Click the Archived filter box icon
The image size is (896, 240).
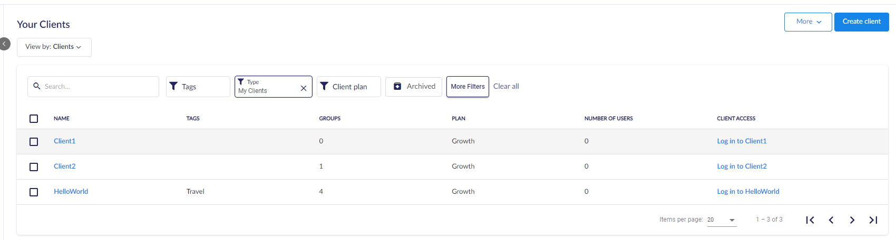pyautogui.click(x=398, y=86)
